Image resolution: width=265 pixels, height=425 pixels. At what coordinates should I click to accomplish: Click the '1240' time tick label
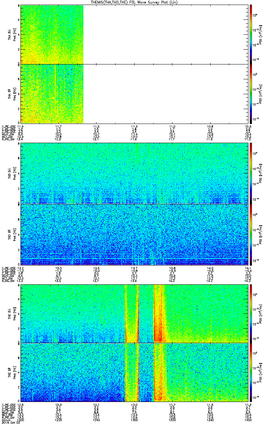[x=96, y=420]
